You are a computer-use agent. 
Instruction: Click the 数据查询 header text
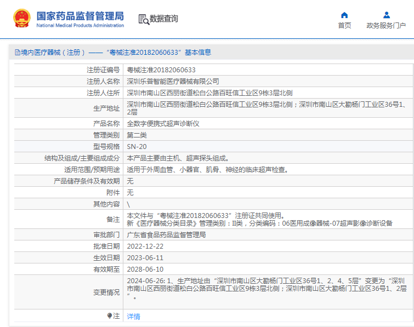pyautogui.click(x=164, y=19)
